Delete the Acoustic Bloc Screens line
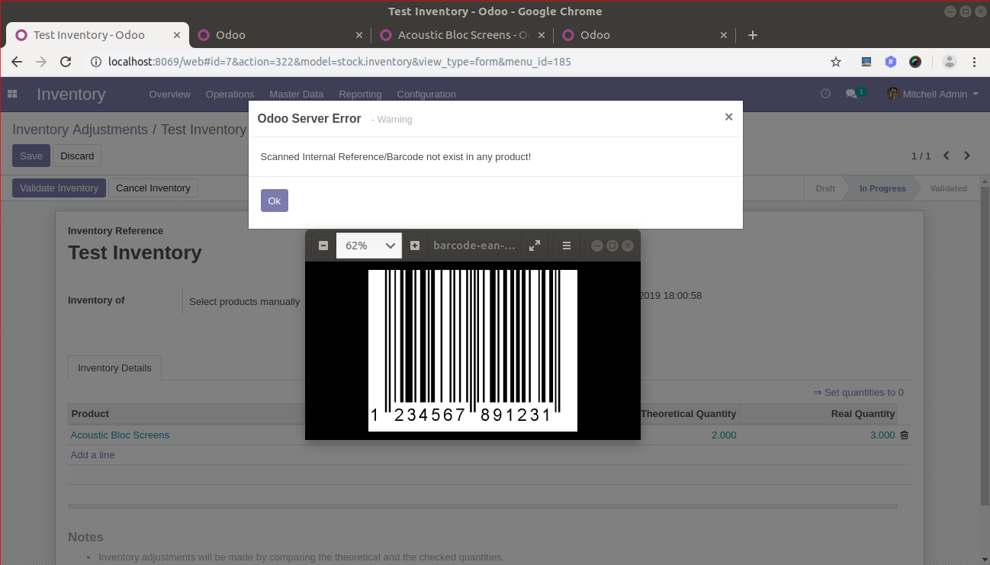This screenshot has height=565, width=990. 905,435
